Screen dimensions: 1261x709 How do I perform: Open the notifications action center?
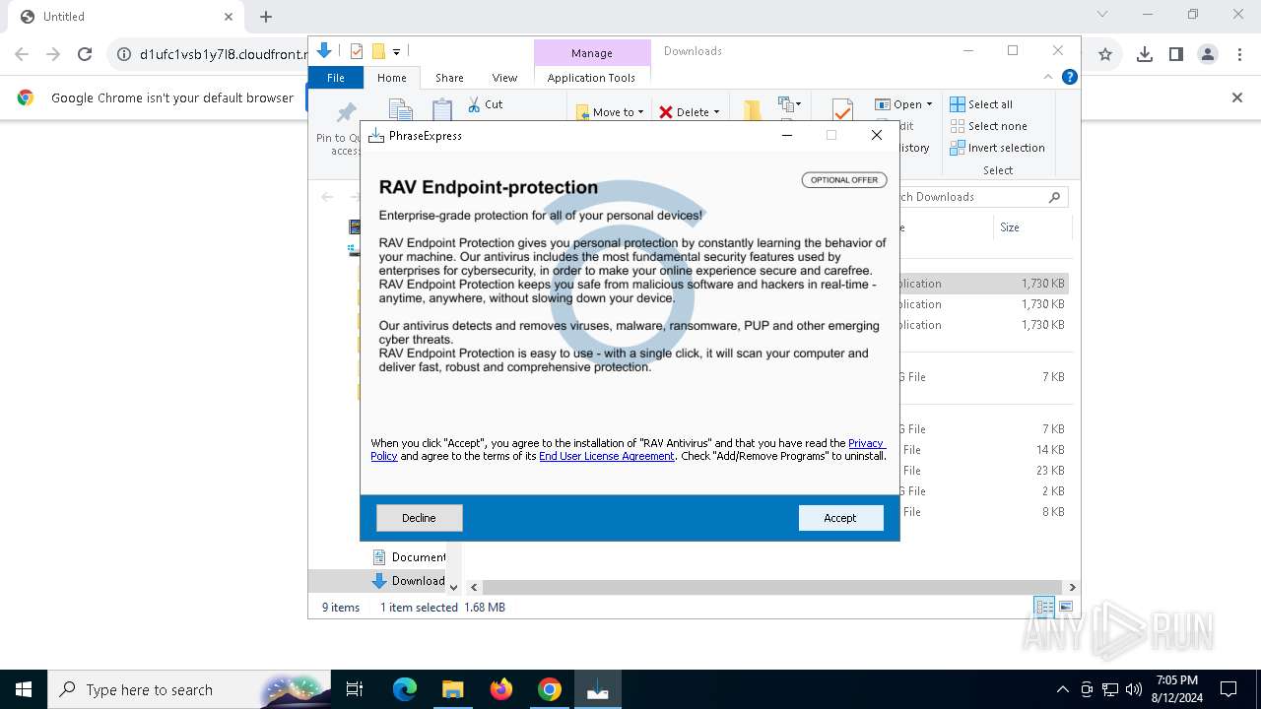(x=1228, y=689)
